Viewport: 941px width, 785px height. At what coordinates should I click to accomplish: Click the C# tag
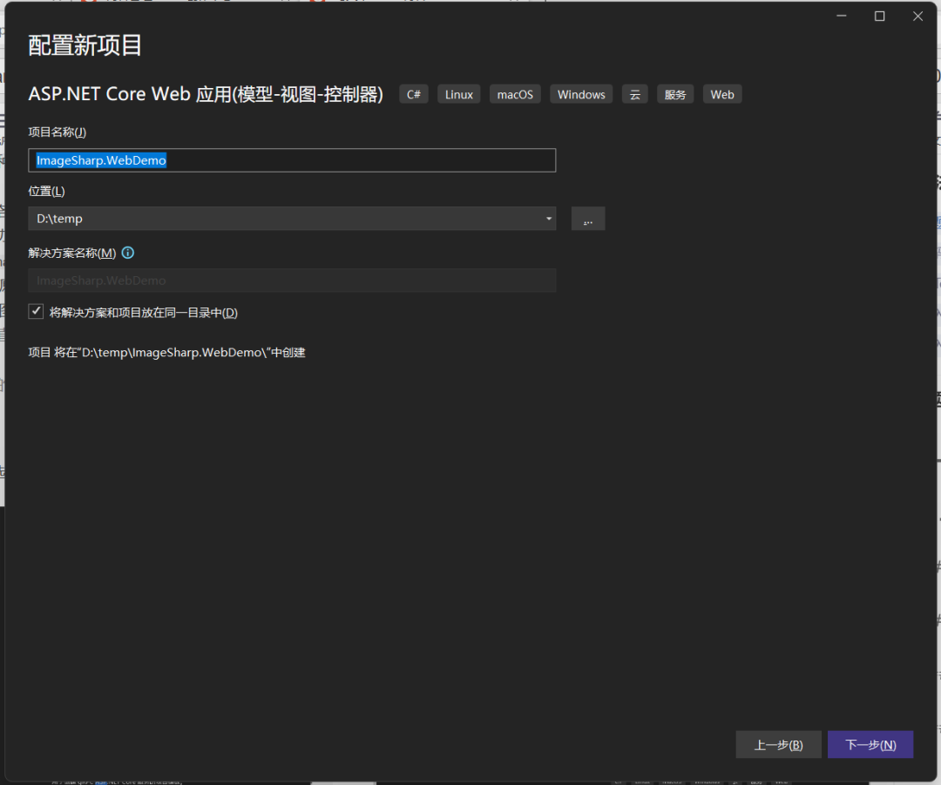click(414, 94)
